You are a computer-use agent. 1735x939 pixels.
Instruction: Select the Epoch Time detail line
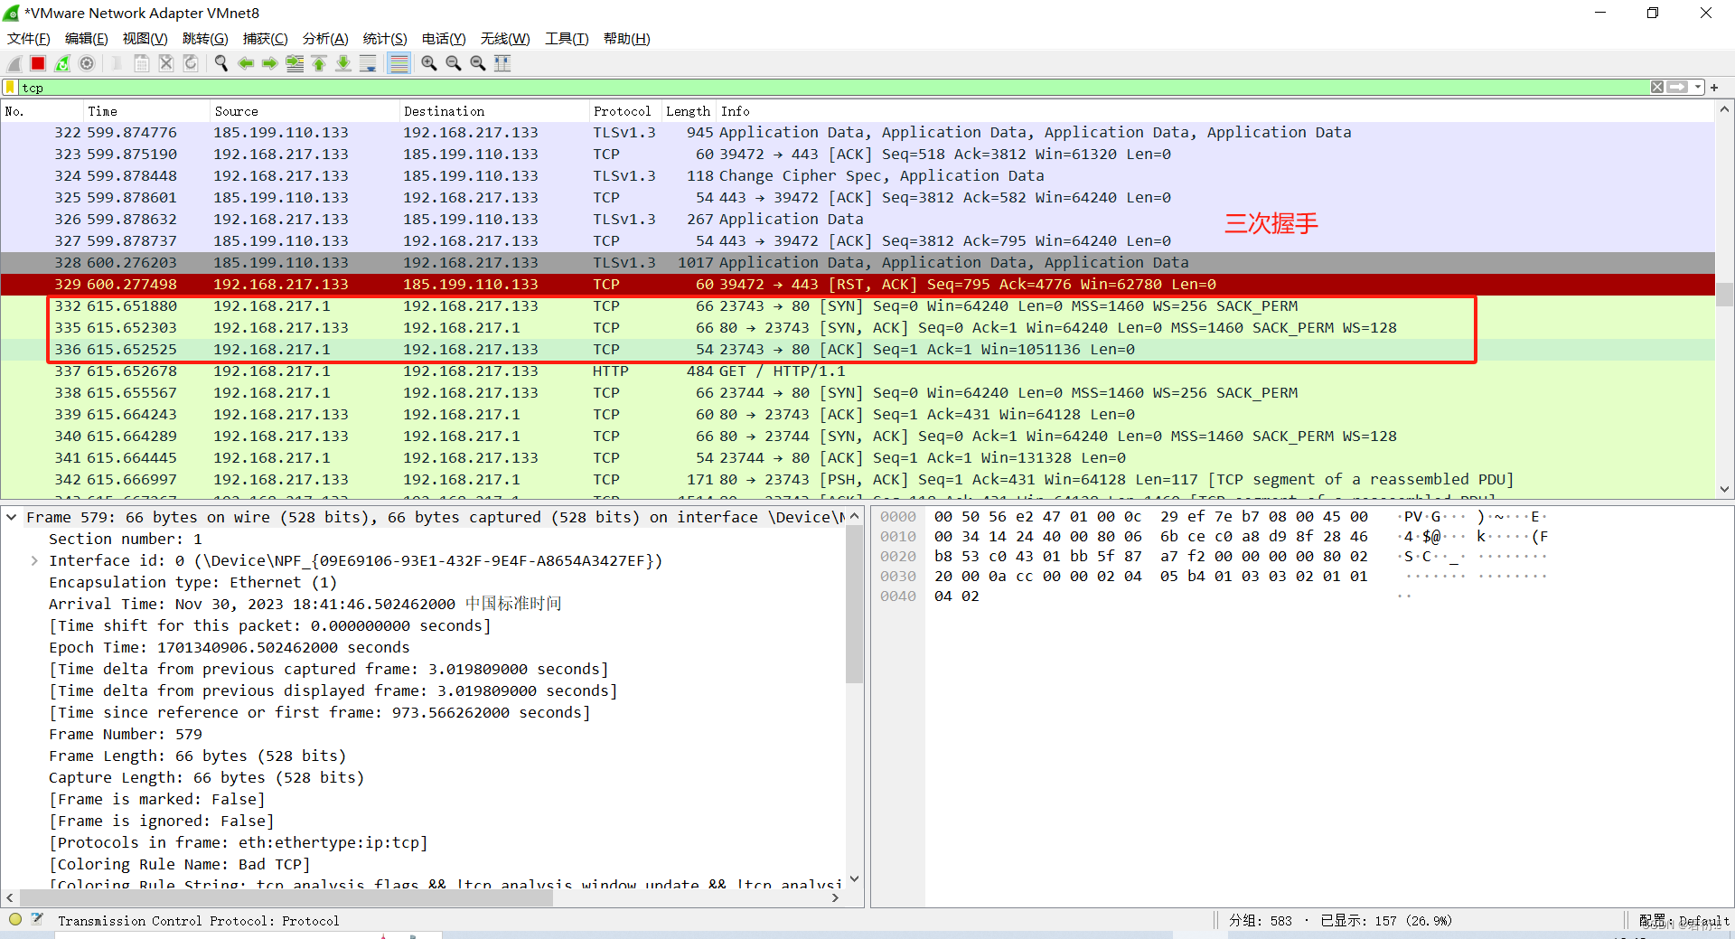(230, 648)
